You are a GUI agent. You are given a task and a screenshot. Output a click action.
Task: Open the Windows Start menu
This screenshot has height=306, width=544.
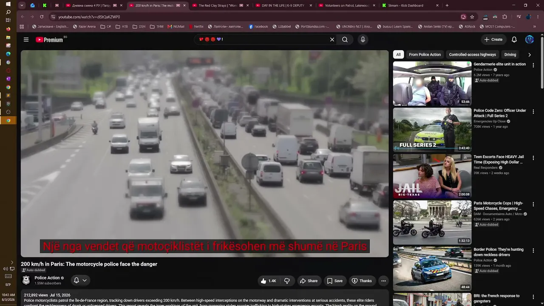coord(8,4)
